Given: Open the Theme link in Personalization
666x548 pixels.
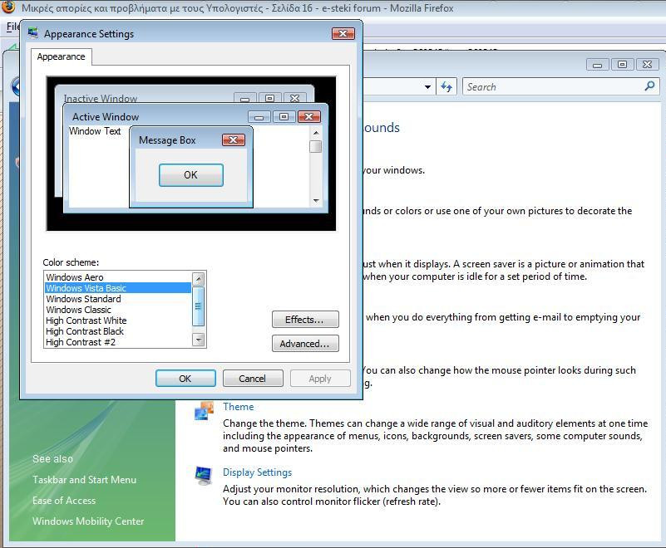Looking at the screenshot, I should tap(239, 407).
